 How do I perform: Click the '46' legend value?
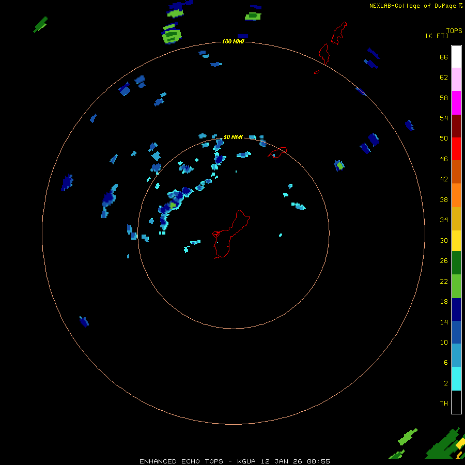click(x=444, y=159)
